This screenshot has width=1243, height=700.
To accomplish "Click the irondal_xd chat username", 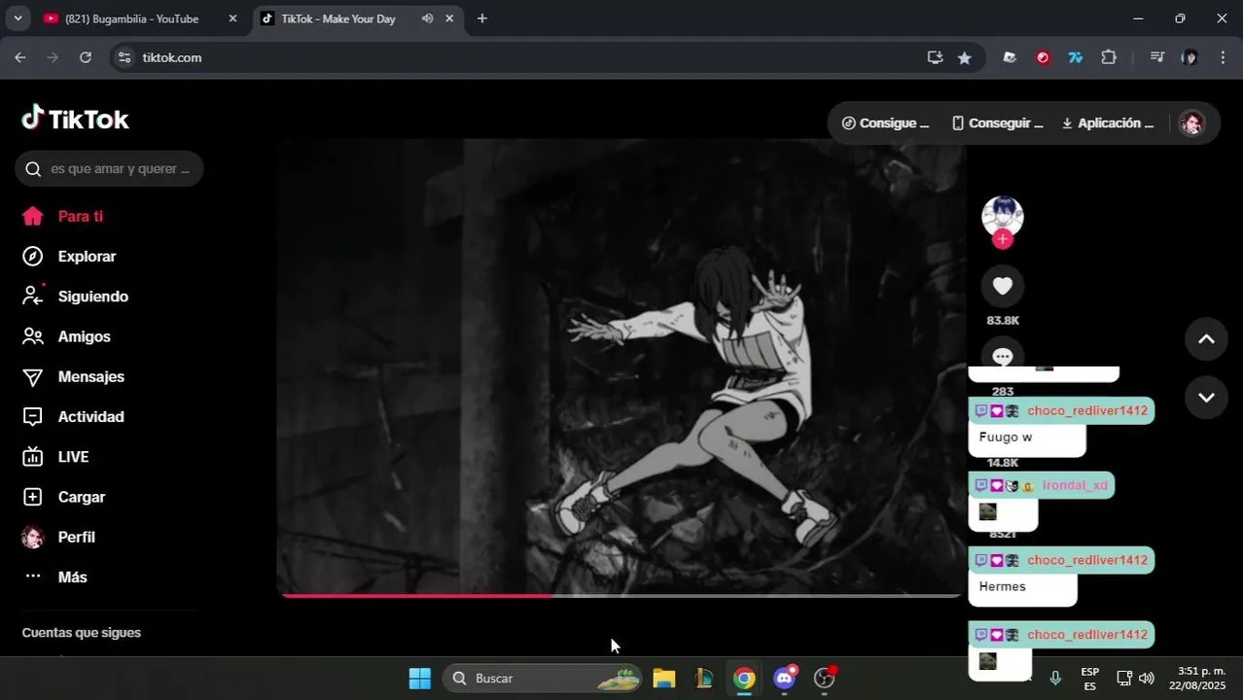I will [1075, 485].
